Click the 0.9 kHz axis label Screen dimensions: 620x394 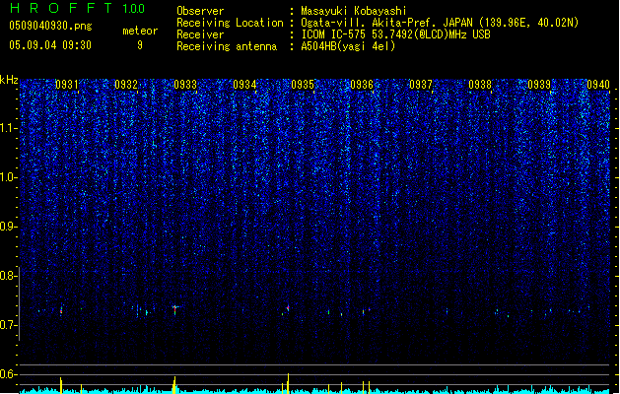[8, 227]
